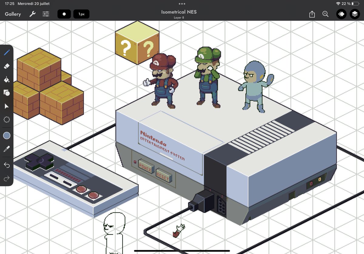Select the Paint Bucket tool
364x254 pixels.
click(x=6, y=79)
